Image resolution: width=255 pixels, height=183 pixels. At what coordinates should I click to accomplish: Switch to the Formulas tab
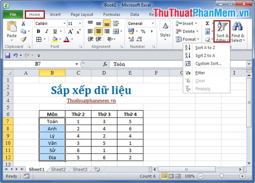tap(112, 15)
